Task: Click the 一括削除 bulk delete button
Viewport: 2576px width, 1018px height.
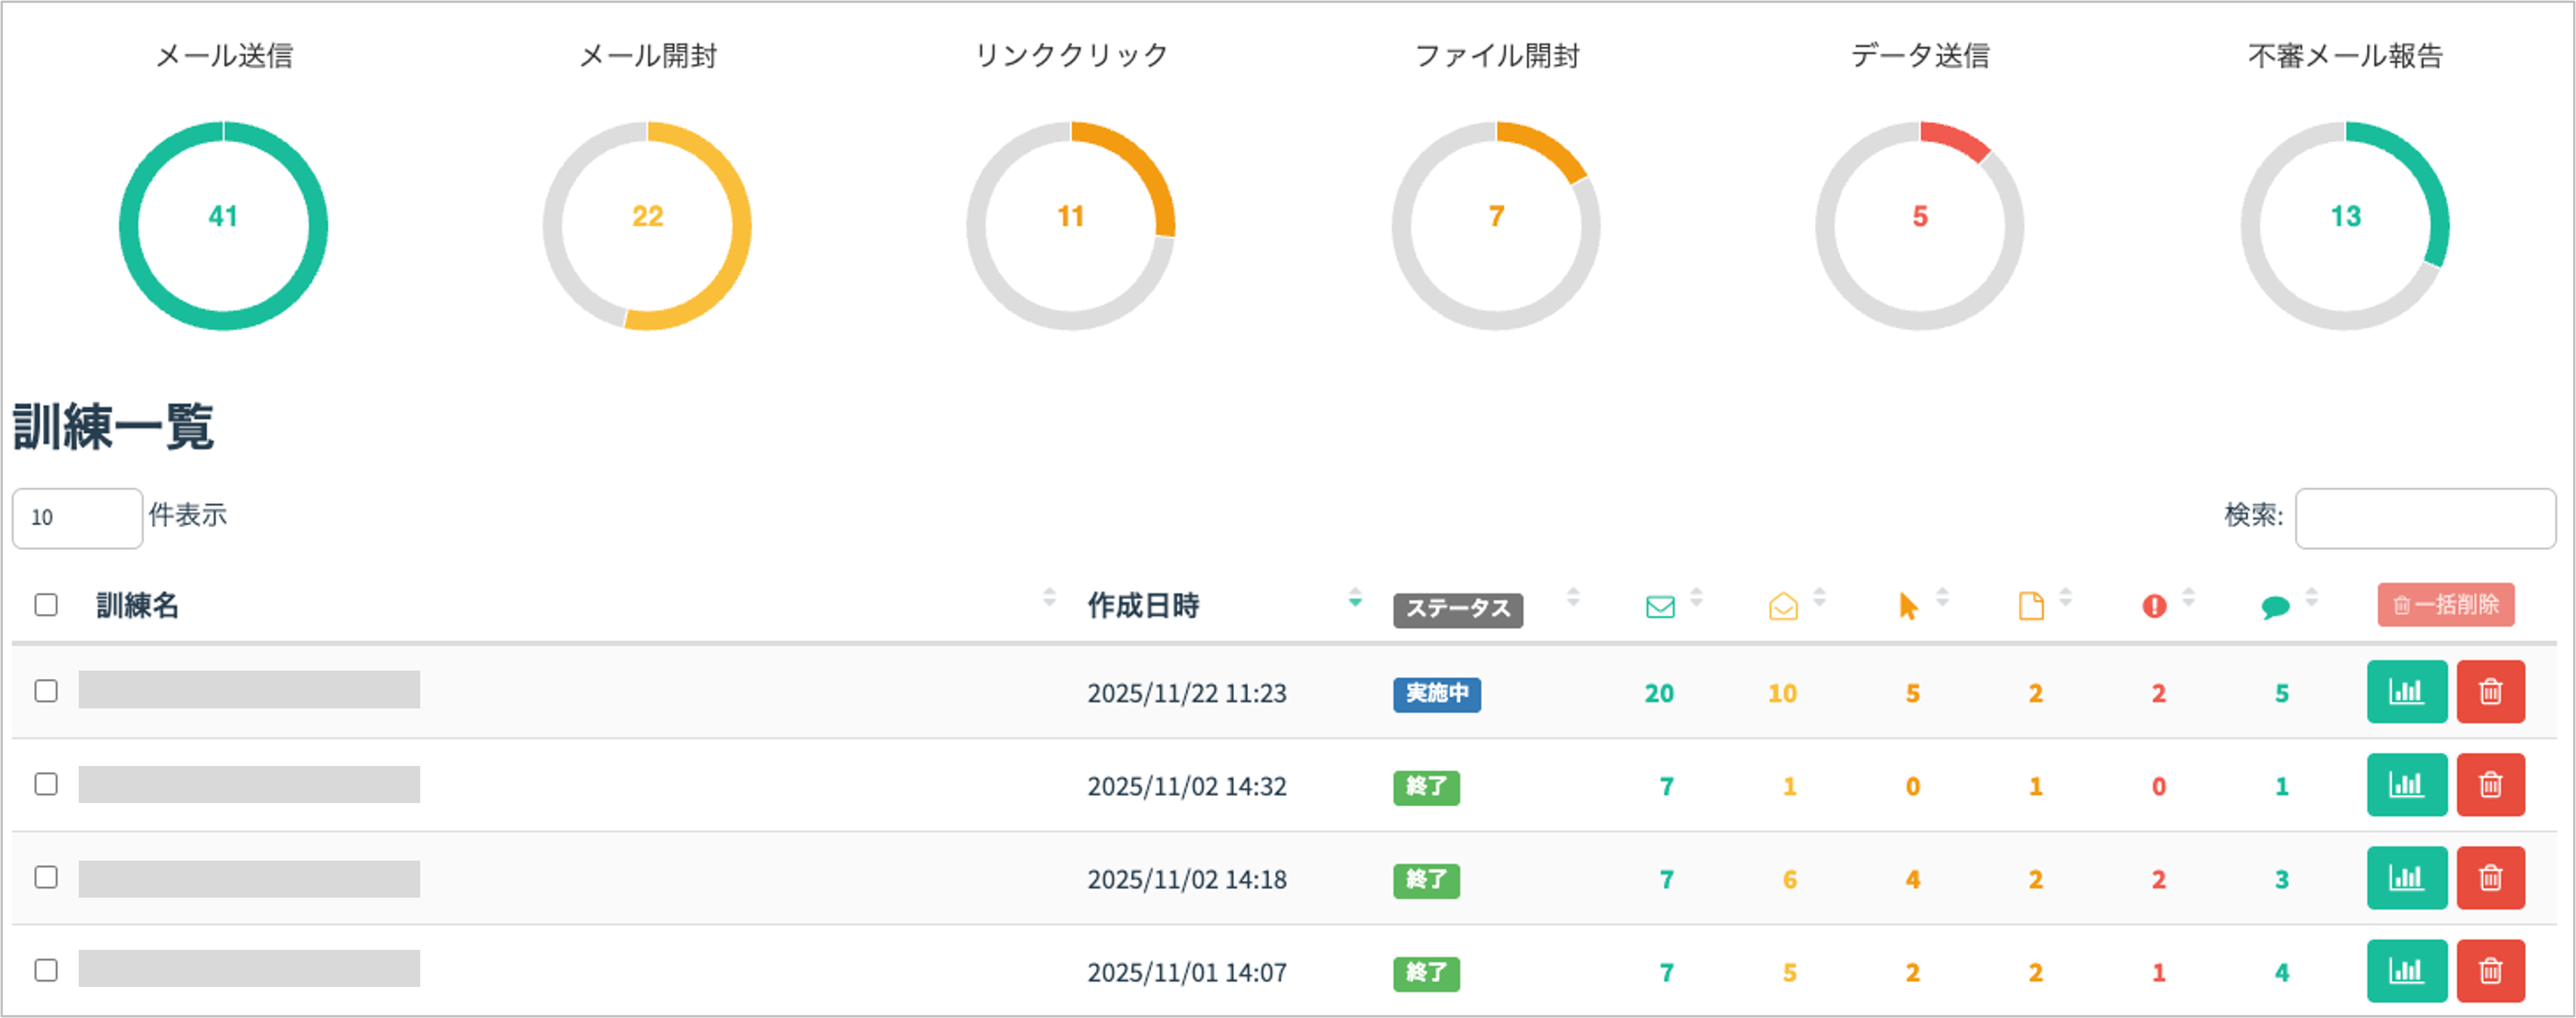Action: (2445, 605)
